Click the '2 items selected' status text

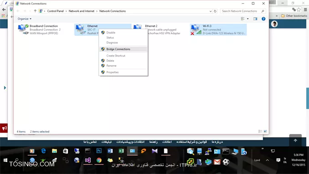[40, 132]
